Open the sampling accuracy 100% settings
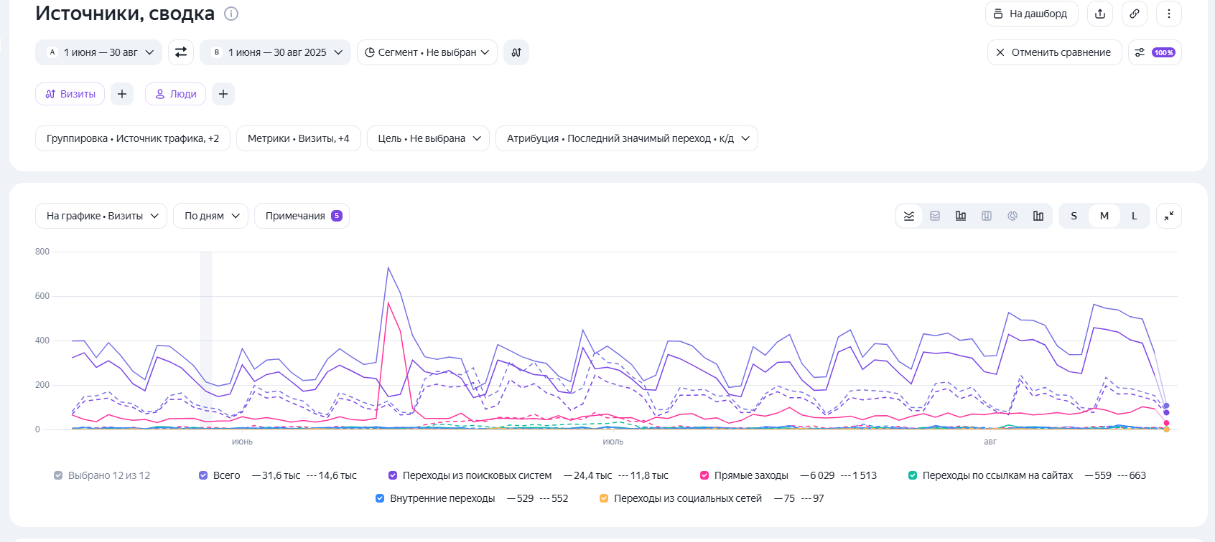1215x542 pixels. 1155,52
